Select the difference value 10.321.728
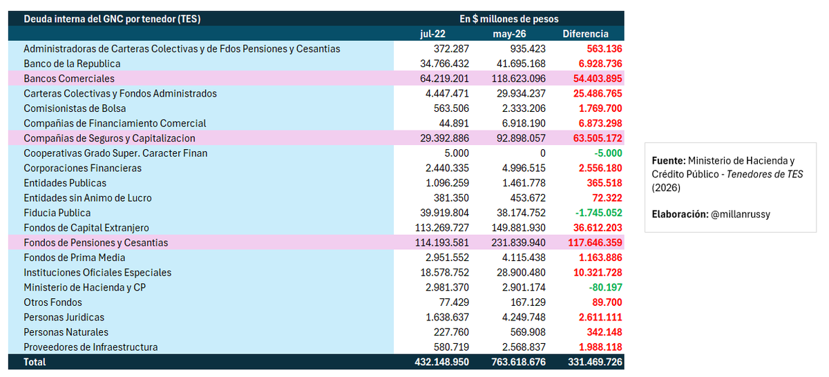829x377 pixels. tap(597, 273)
